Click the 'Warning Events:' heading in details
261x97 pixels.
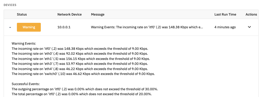pyautogui.click(x=24, y=44)
